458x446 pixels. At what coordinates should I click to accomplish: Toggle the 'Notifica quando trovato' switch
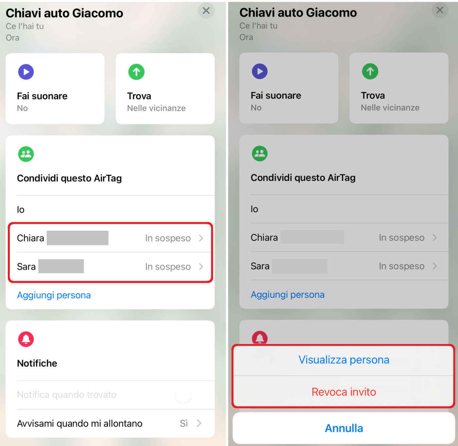pyautogui.click(x=183, y=395)
